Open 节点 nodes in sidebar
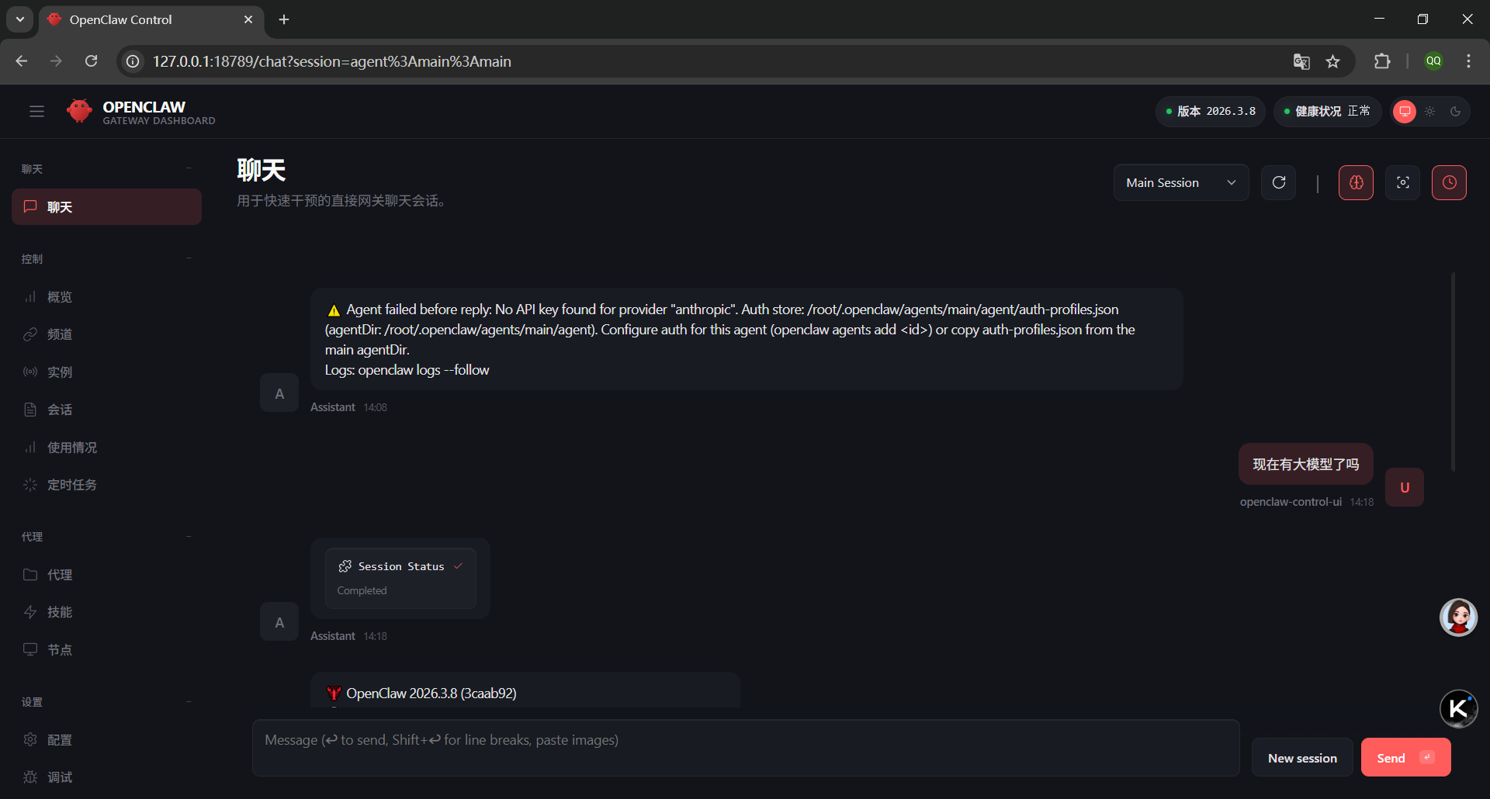The height and width of the screenshot is (799, 1490). point(106,650)
